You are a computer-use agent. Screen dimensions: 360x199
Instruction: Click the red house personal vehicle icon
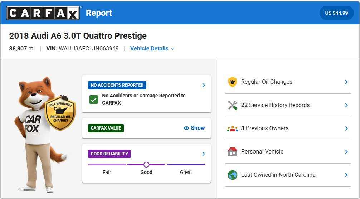[x=233, y=152]
